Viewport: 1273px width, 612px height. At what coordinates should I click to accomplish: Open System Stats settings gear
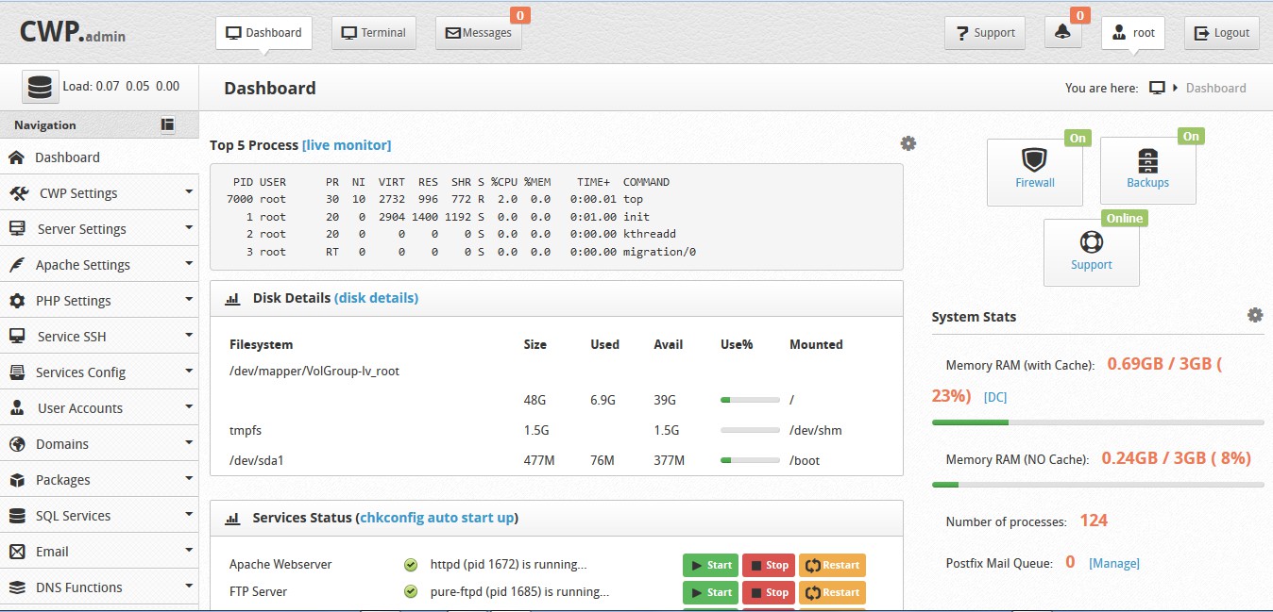point(1255,315)
